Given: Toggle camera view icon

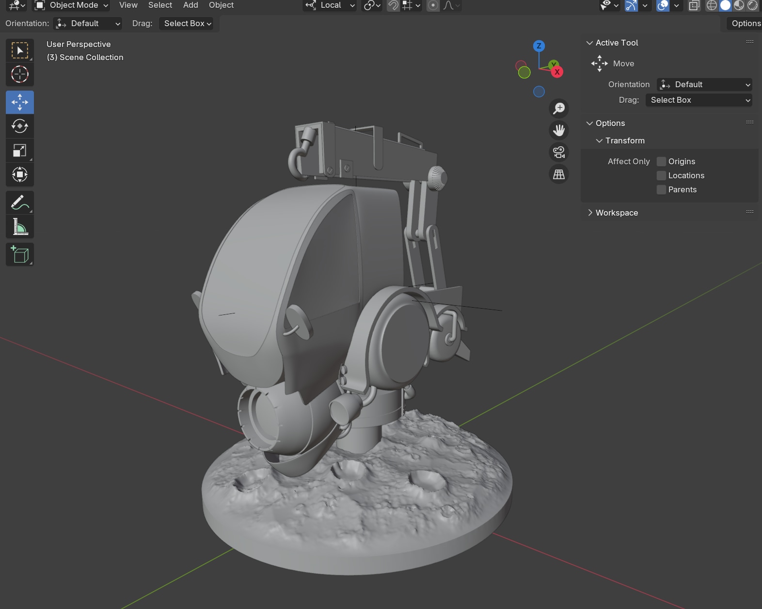Looking at the screenshot, I should (559, 152).
